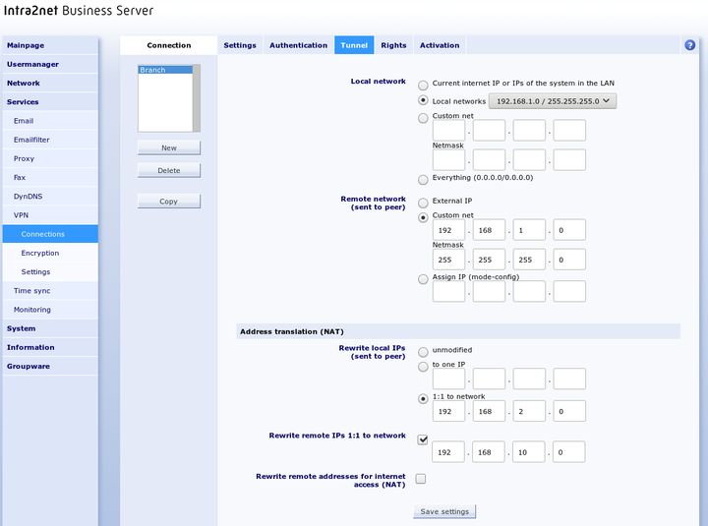Image resolution: width=708 pixels, height=526 pixels.
Task: Select 'Assign IP (mode-config)' radio button
Action: pyautogui.click(x=423, y=279)
